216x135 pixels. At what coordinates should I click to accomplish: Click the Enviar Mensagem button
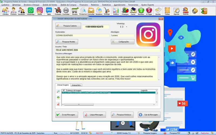(x=67, y=114)
